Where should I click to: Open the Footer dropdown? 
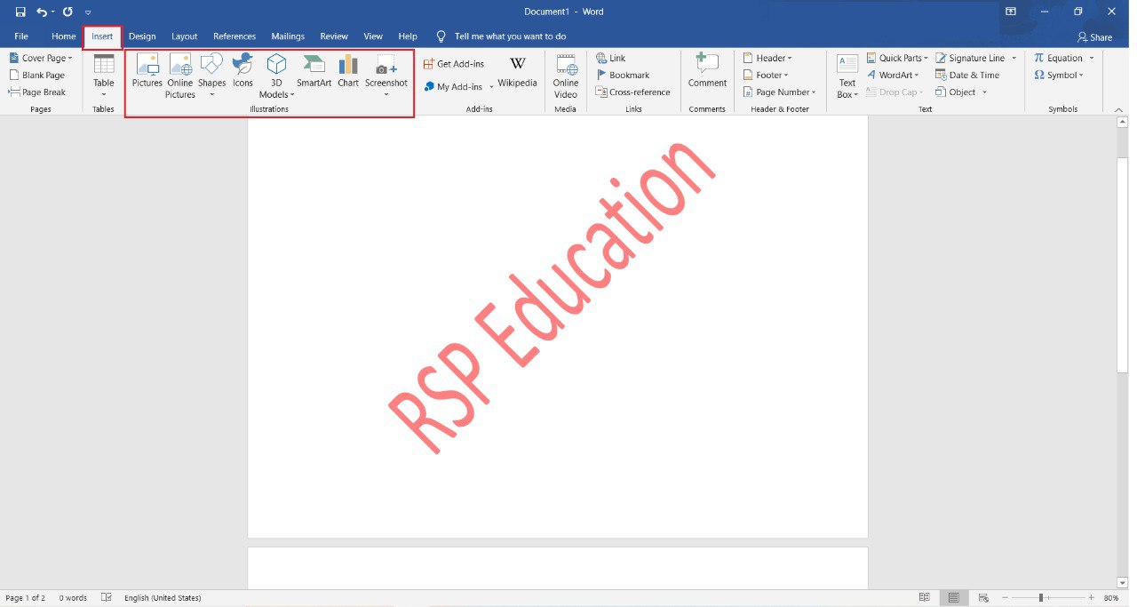(x=766, y=76)
